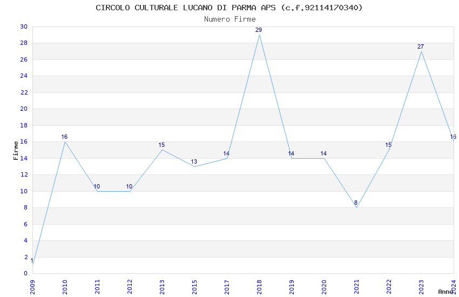Select the data label '10' for 2012
Screen dimensions: 459x297
(129, 186)
